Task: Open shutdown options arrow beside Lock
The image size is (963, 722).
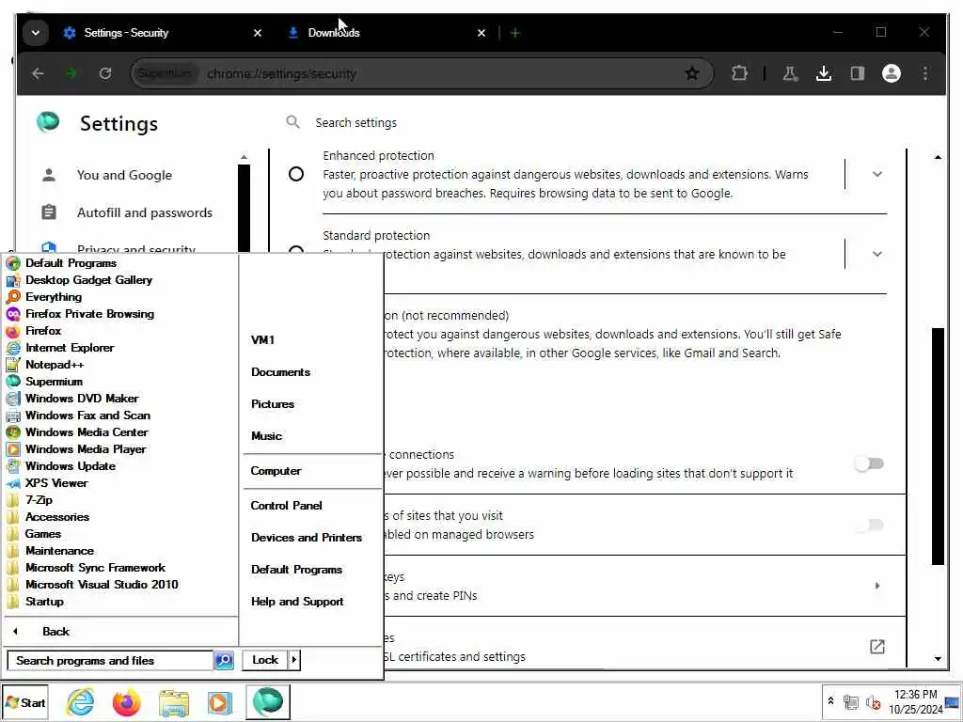Action: [294, 660]
